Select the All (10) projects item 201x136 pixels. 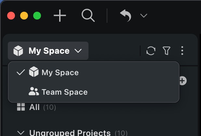[x=34, y=107]
